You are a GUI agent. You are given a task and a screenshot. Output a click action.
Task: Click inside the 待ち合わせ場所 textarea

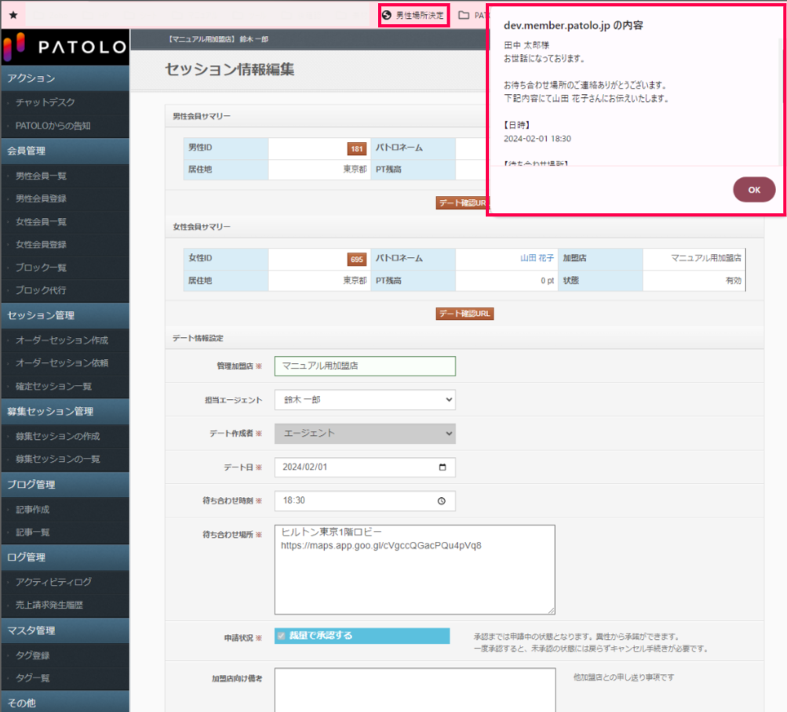(414, 569)
